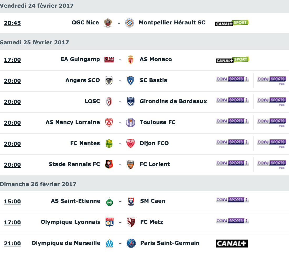The width and height of the screenshot is (289, 253).
Task: Click Canal+ Sport logo for Nice match
Action: click(x=232, y=23)
